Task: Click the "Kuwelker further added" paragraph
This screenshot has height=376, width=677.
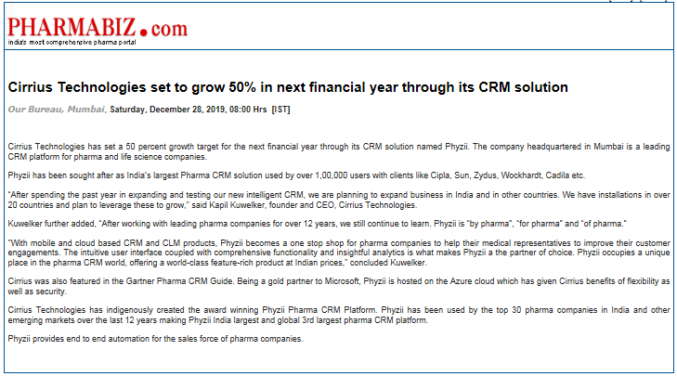Action: [x=317, y=224]
